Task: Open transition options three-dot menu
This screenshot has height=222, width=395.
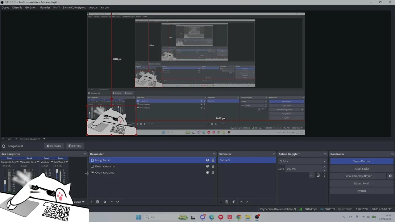Action: pos(324,175)
